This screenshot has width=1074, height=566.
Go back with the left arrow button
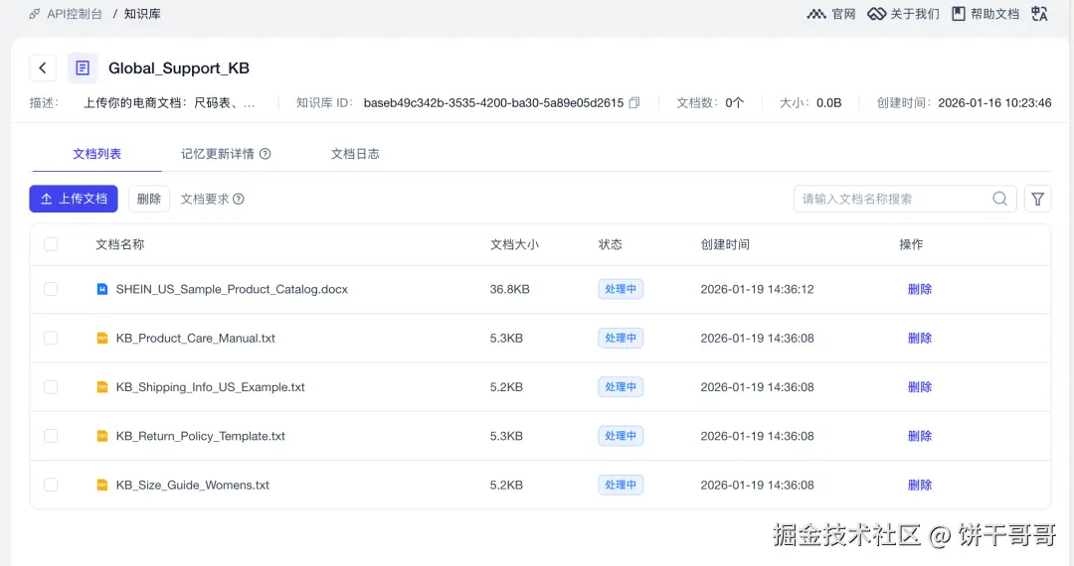(x=43, y=68)
